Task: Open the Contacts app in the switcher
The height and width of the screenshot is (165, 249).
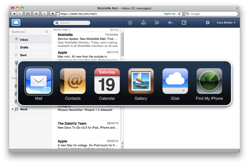Action: (73, 81)
